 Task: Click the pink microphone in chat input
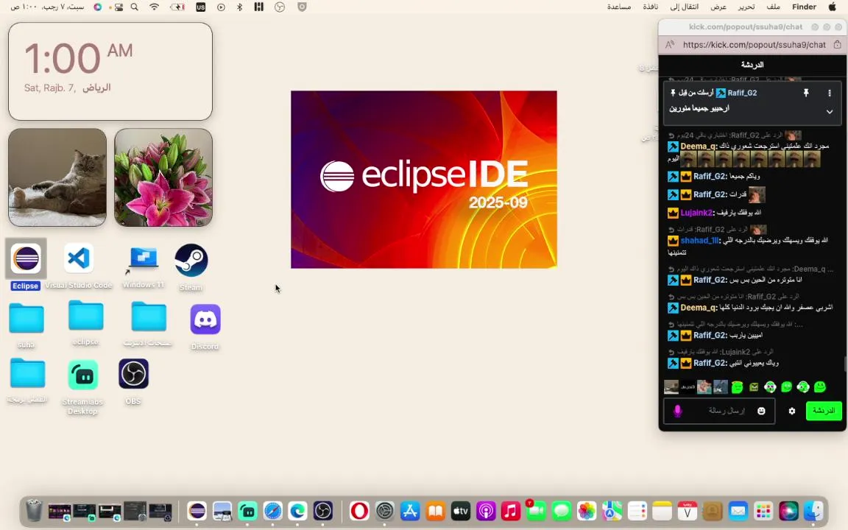(678, 411)
